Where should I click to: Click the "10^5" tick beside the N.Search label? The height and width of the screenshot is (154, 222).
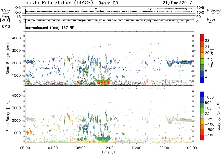coord(200,8)
